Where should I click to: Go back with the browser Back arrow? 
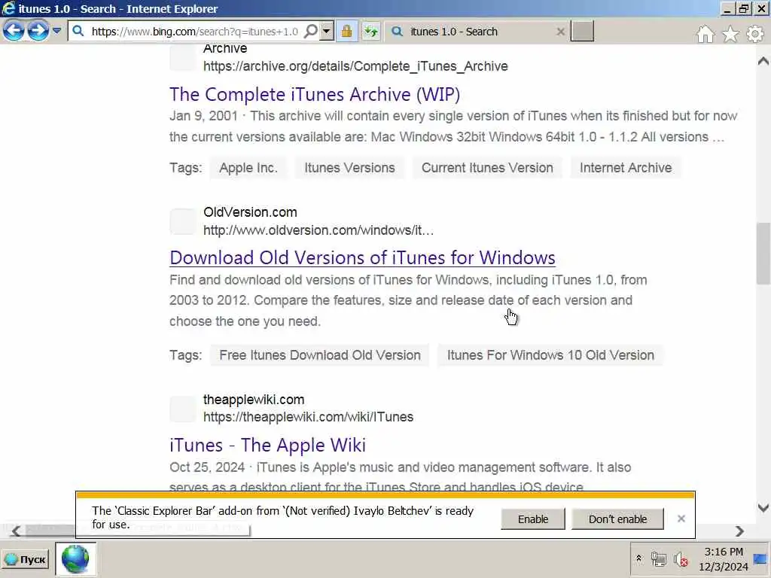(x=14, y=31)
